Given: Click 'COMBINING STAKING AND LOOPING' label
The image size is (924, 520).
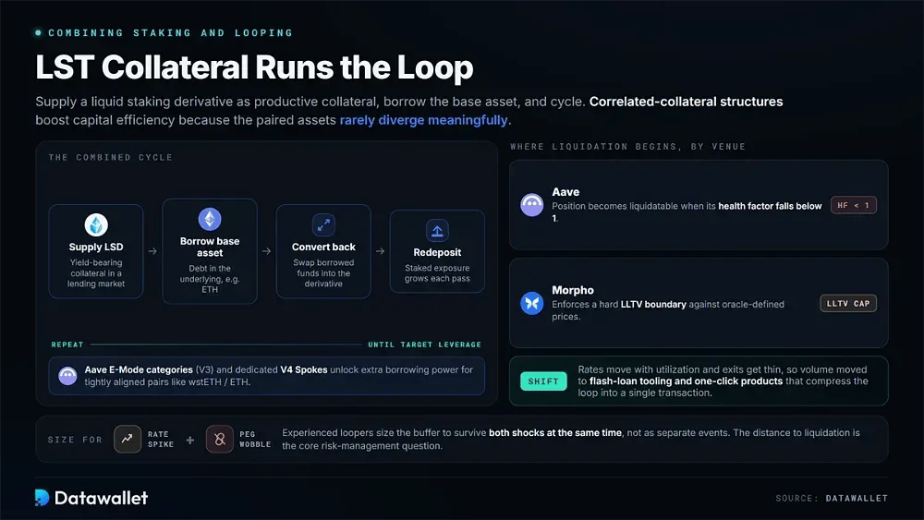Looking at the screenshot, I should point(170,33).
